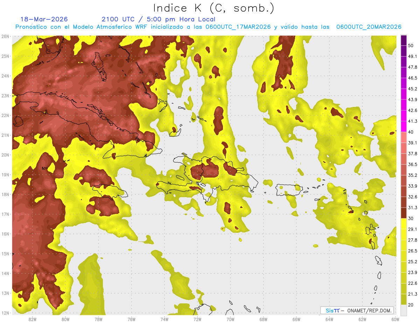The height and width of the screenshot is (324, 420).
Task: Click the "ONAMET/REP.DOM." credit label
Action: click(x=369, y=310)
